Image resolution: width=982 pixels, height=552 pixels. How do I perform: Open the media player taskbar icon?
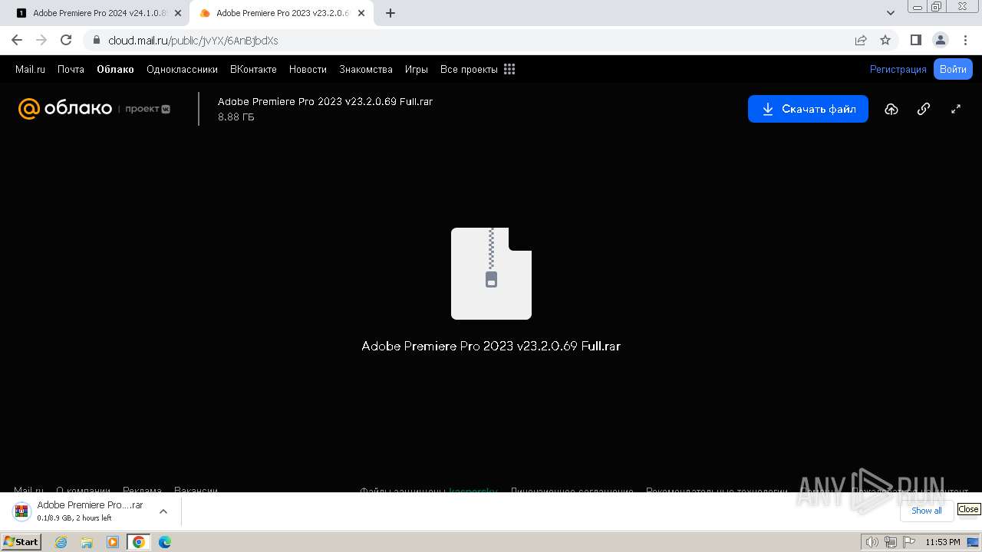[x=113, y=542]
